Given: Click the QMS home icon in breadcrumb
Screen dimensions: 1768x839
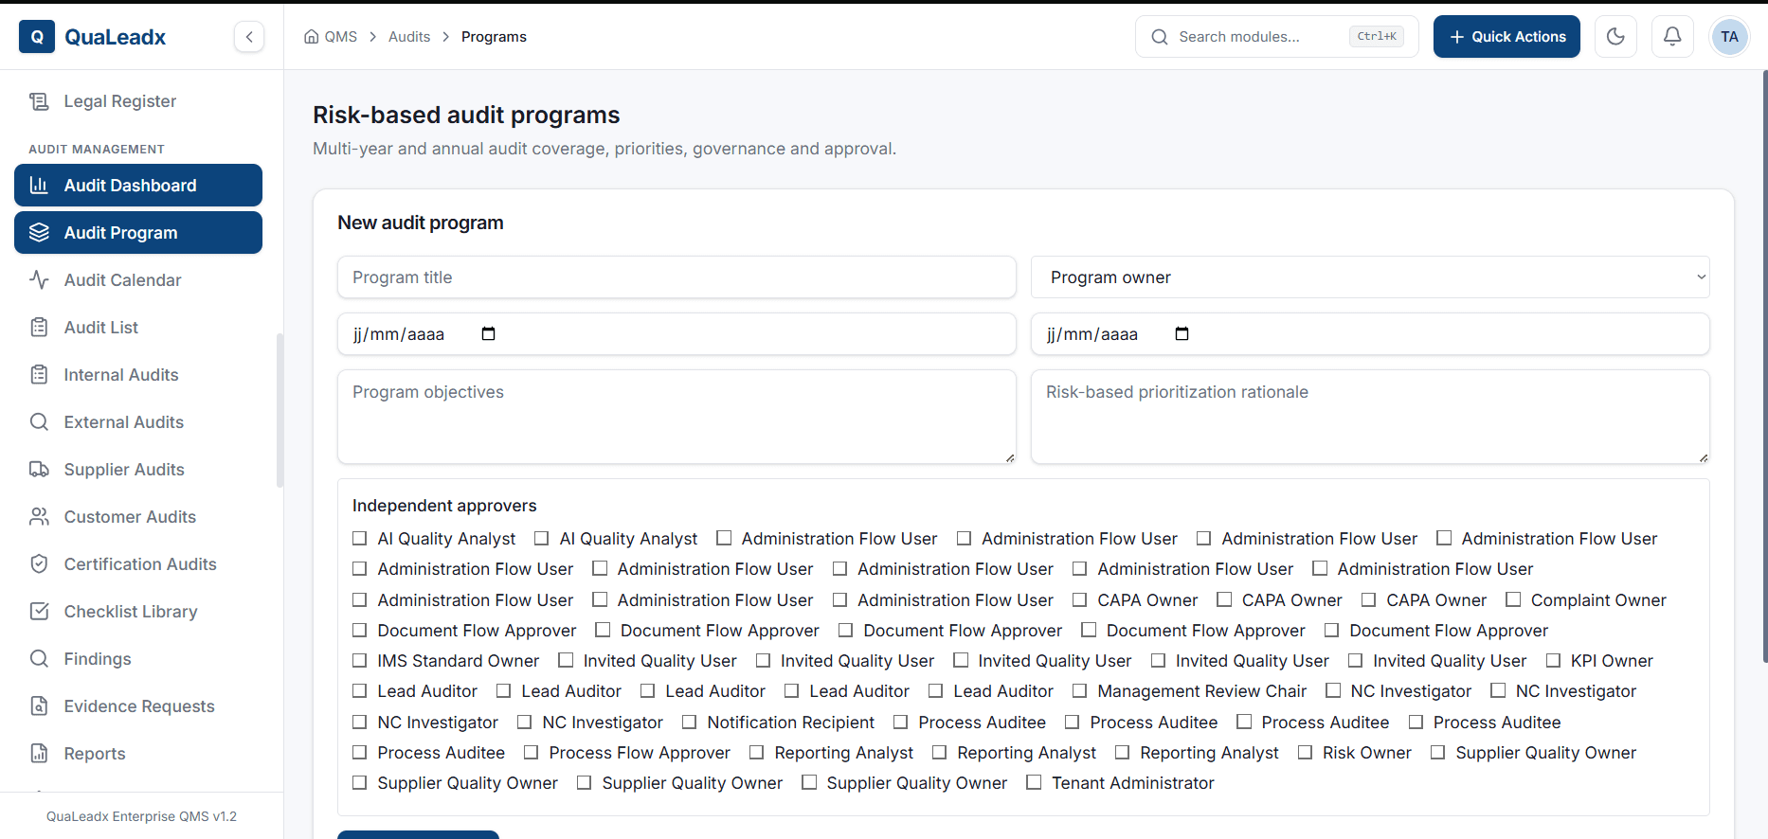Looking at the screenshot, I should coord(311,37).
